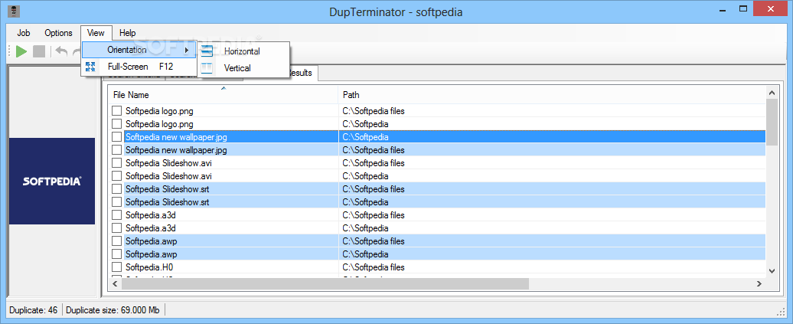Click the 'Duplicate: 46' status bar entry
Viewport: 793px width, 324px height.
coord(34,309)
